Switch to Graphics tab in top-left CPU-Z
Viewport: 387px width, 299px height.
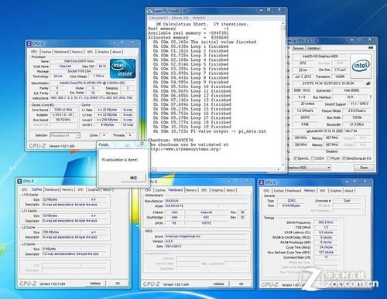coord(103,52)
